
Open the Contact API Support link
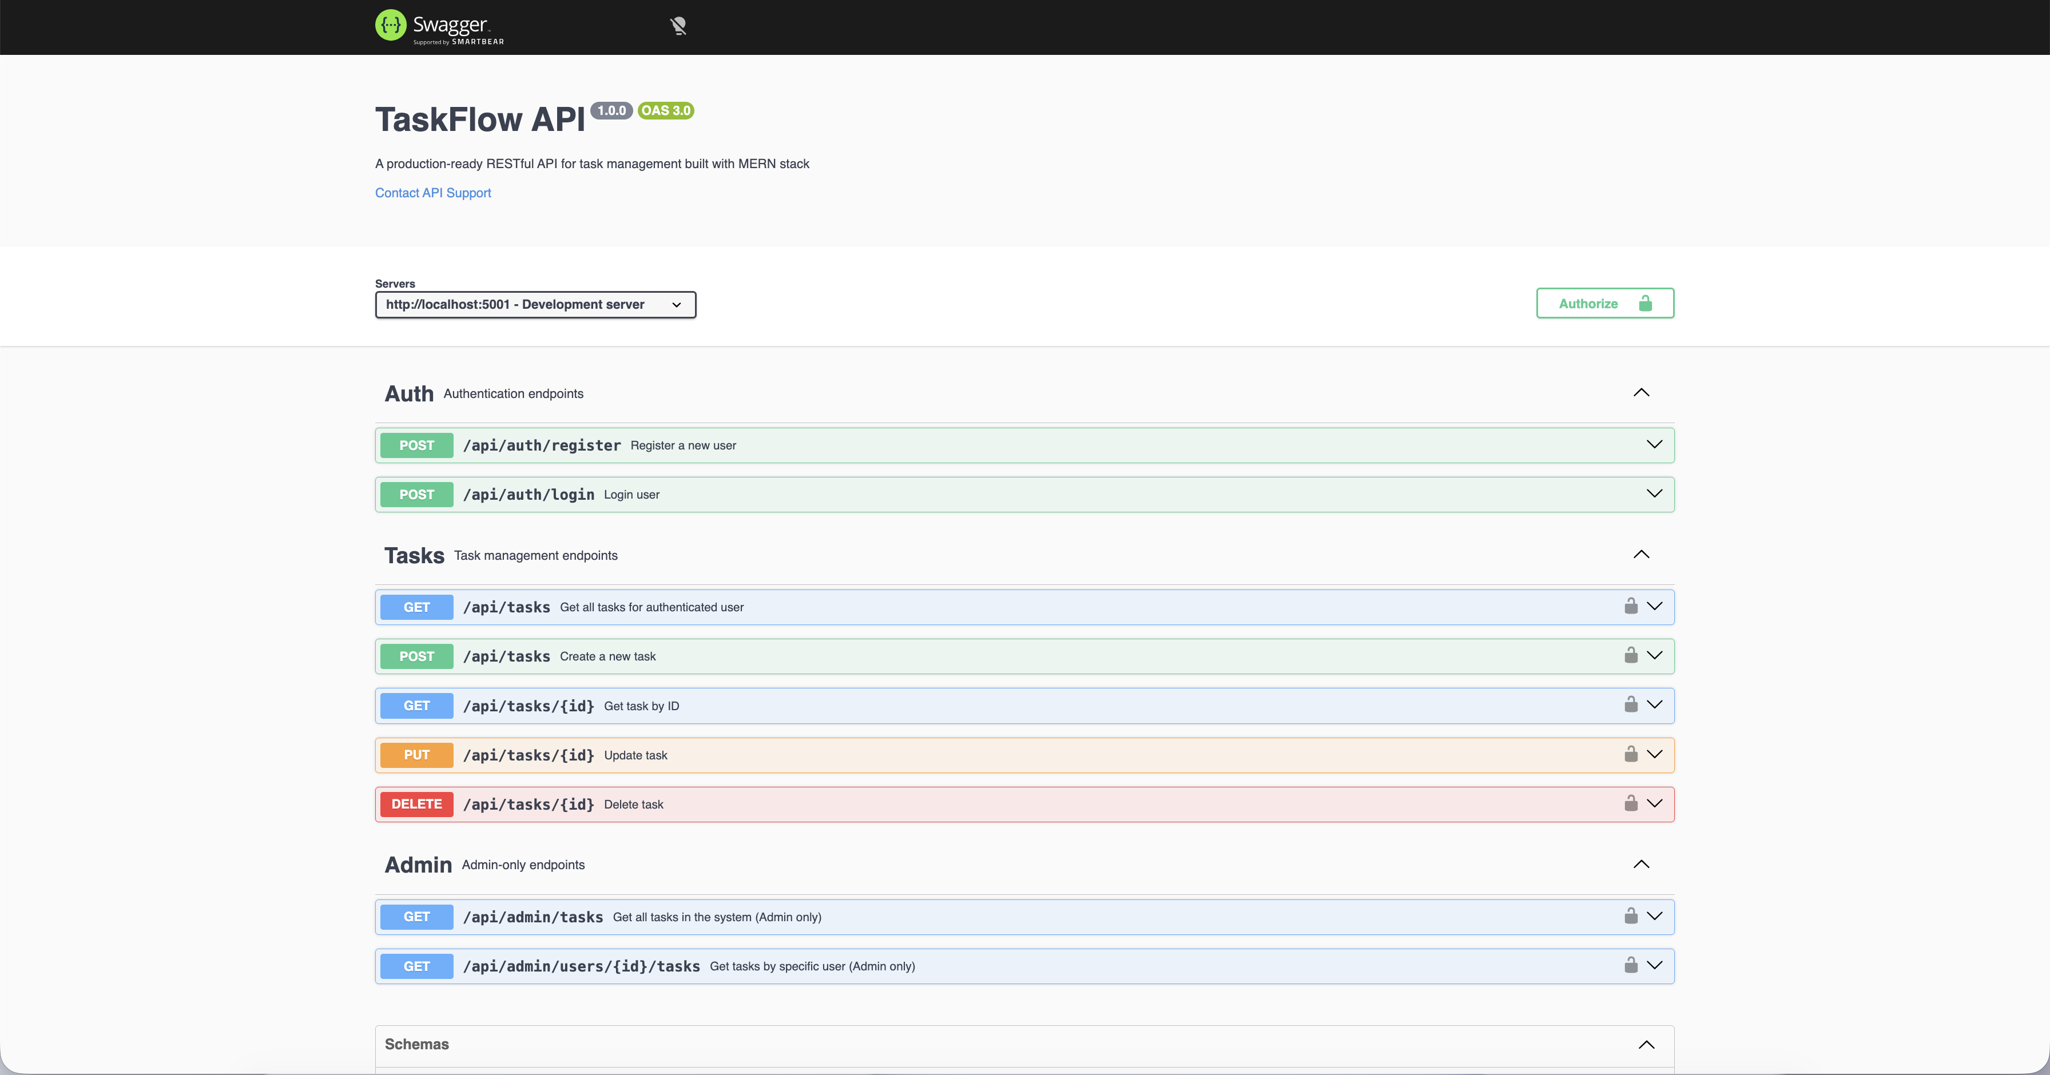click(x=433, y=193)
